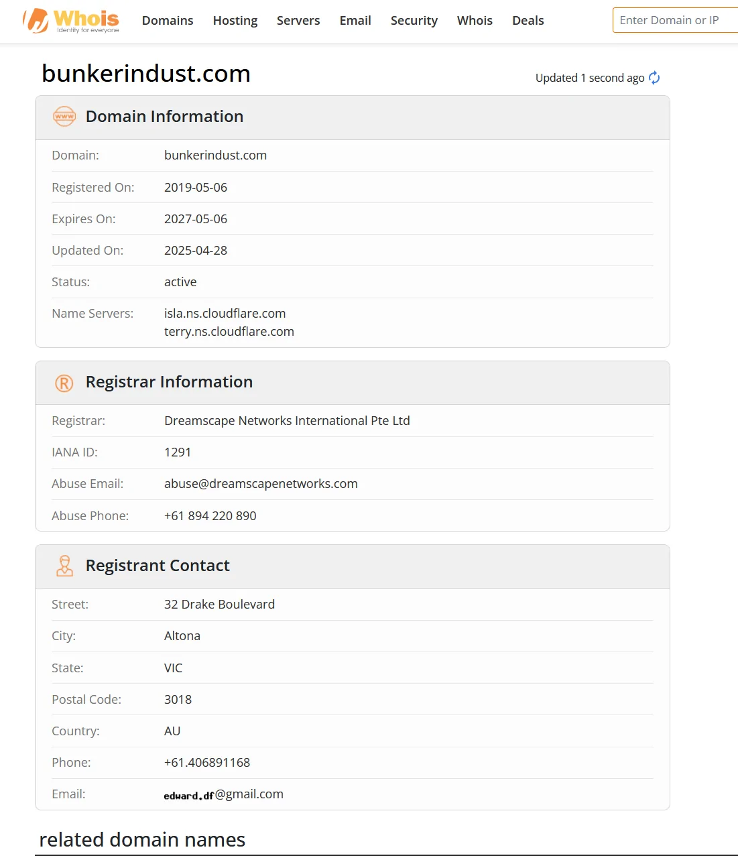Open the Domains menu

[168, 21]
